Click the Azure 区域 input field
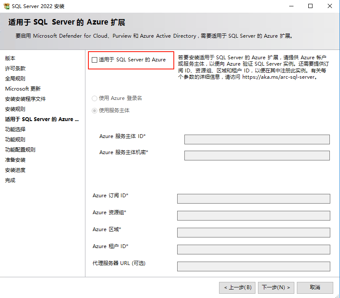 253,232
